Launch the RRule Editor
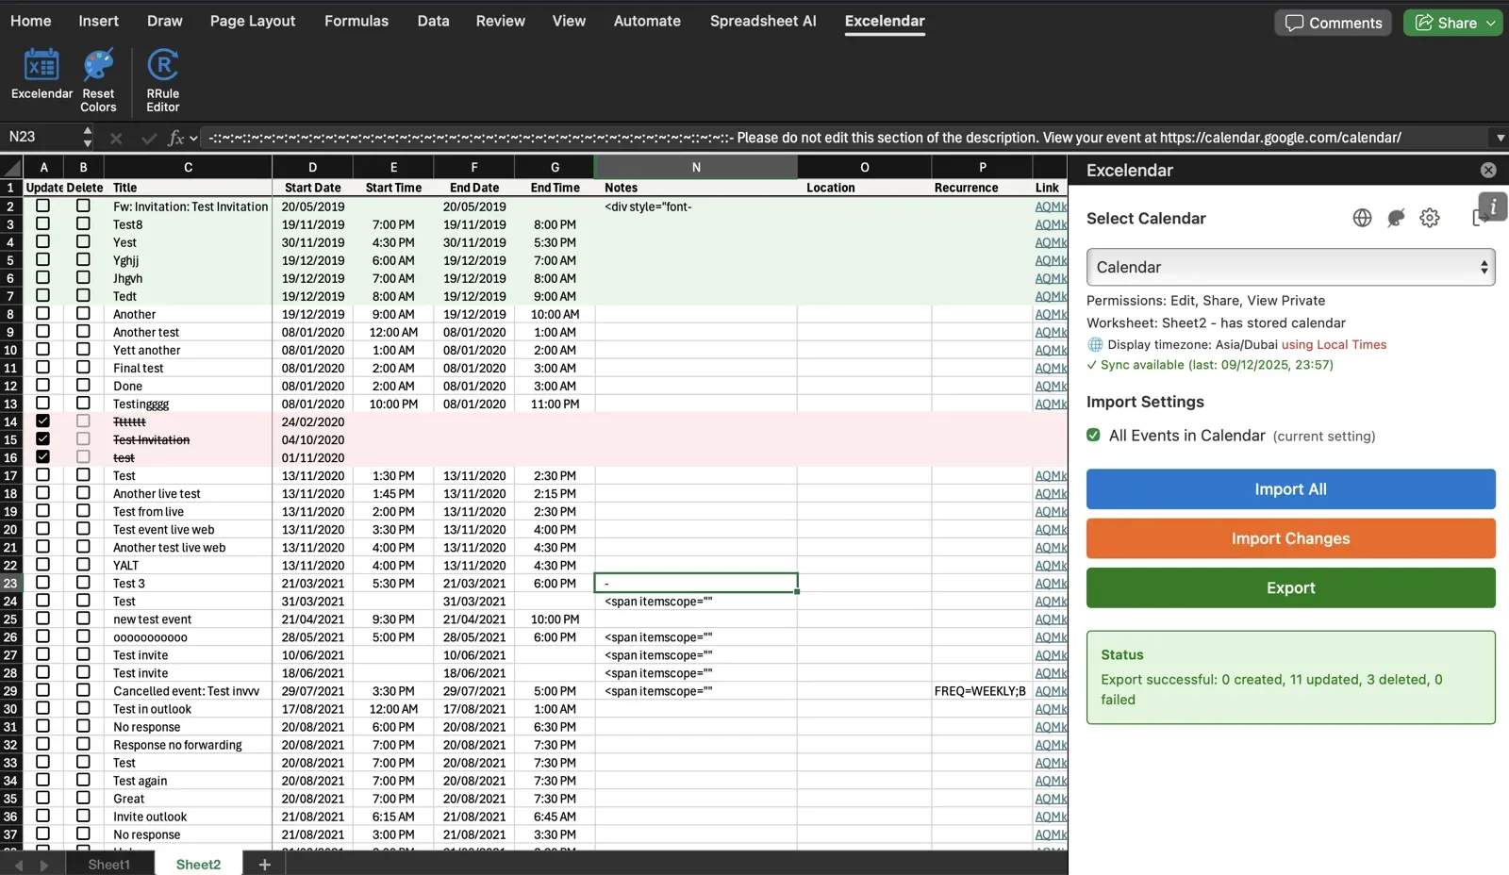This screenshot has height=875, width=1509. pyautogui.click(x=163, y=80)
